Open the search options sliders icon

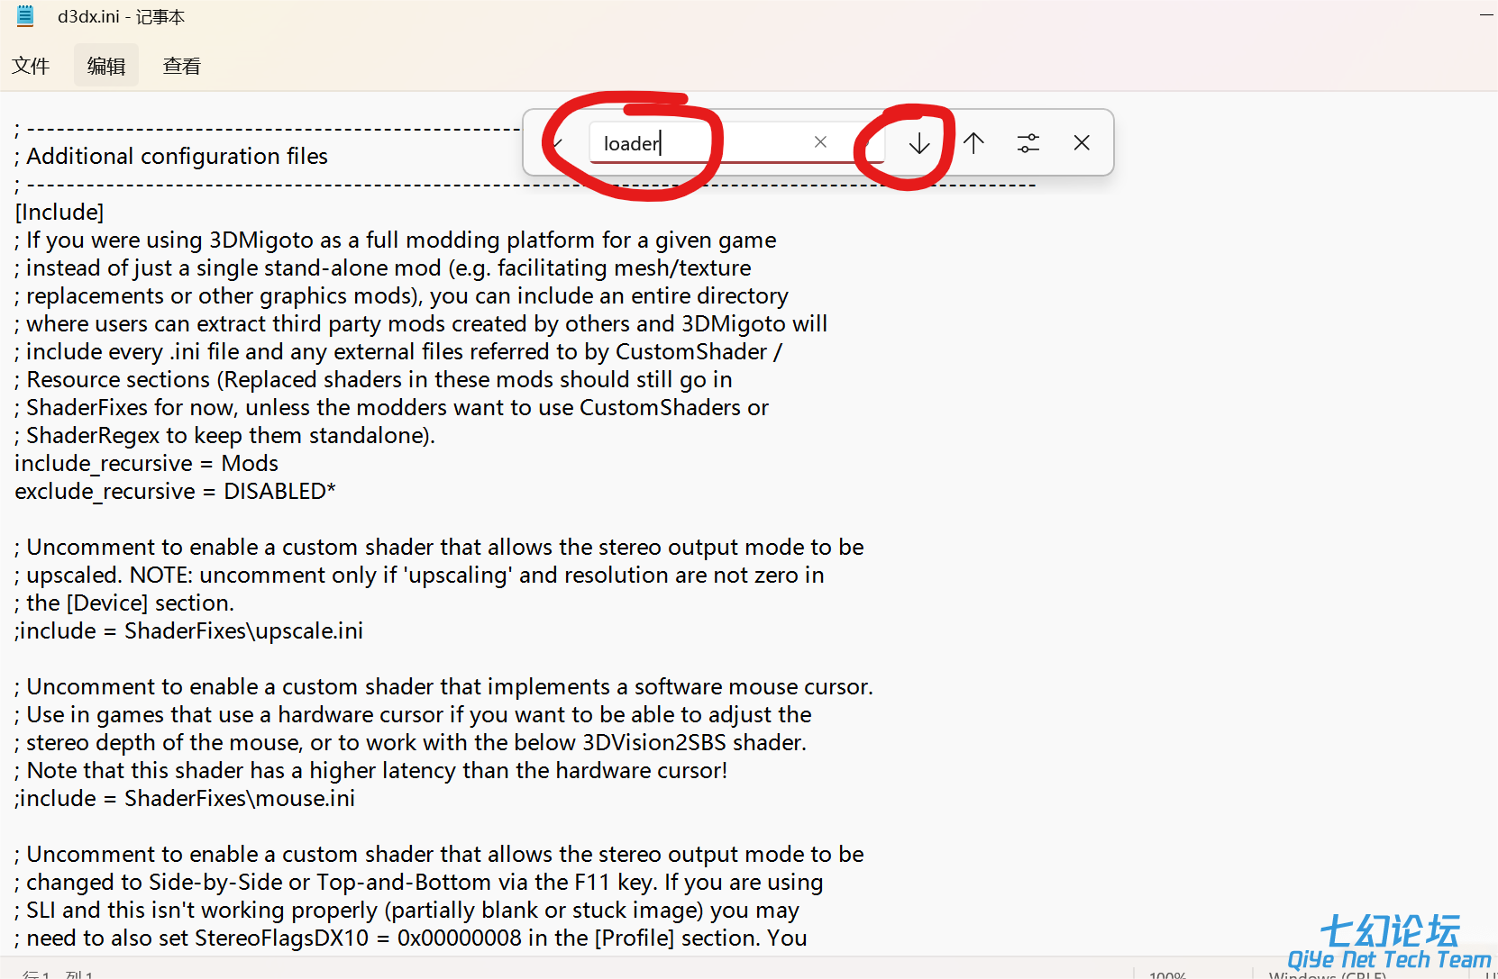pos(1028,143)
